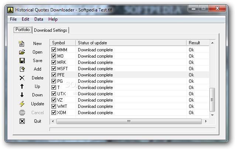Viewport: 236px width, 150px height.
Task: Click the Delete X icon
Action: (22, 78)
